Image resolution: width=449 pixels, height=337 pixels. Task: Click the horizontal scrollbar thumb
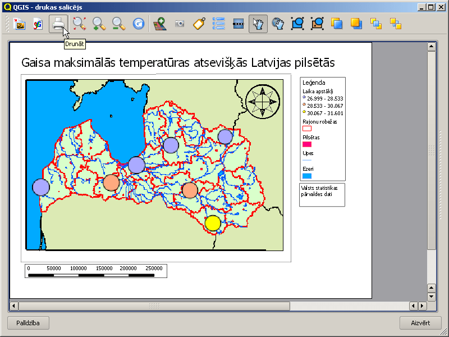(x=154, y=306)
